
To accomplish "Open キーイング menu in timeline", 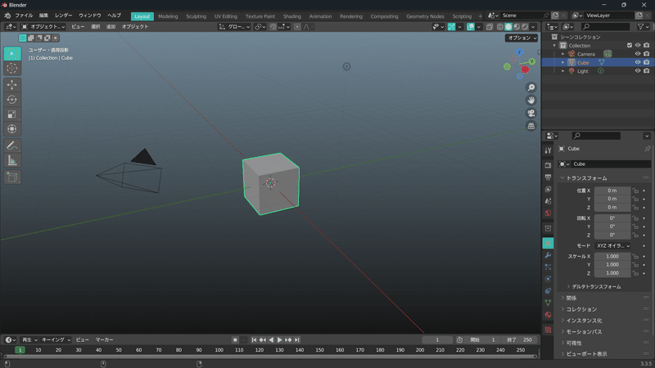I will pos(56,340).
